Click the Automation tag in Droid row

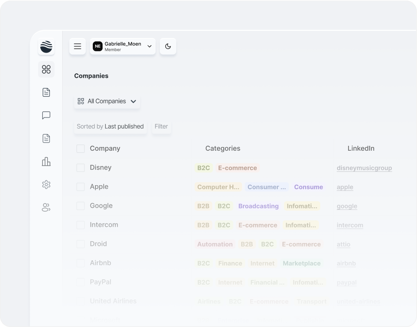pyautogui.click(x=215, y=244)
